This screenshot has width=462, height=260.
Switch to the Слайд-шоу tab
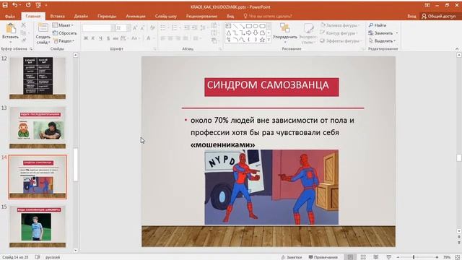166,16
